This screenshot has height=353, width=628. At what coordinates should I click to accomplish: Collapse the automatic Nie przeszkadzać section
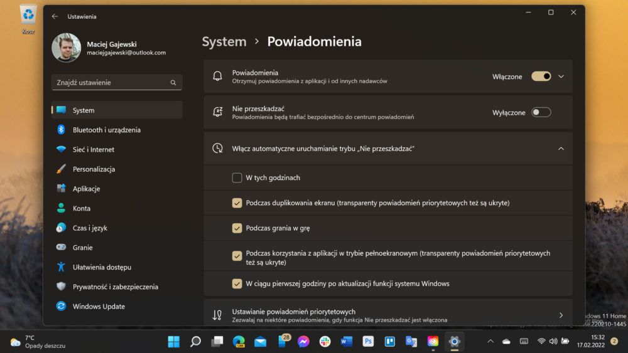click(x=561, y=149)
